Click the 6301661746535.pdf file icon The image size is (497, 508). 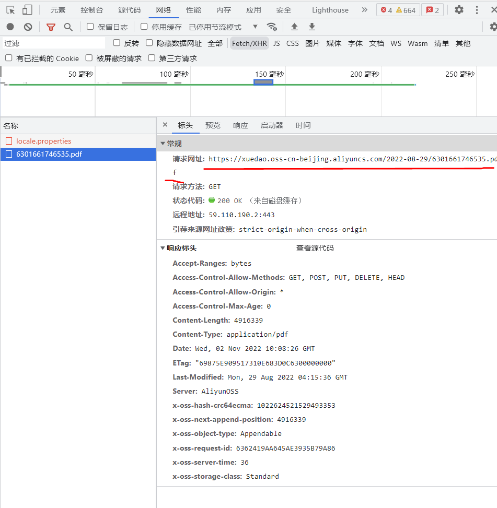[x=9, y=154]
